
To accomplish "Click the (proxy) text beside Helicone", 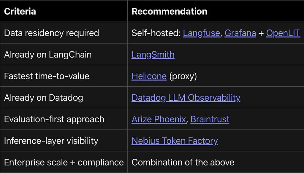I will point(183,76).
